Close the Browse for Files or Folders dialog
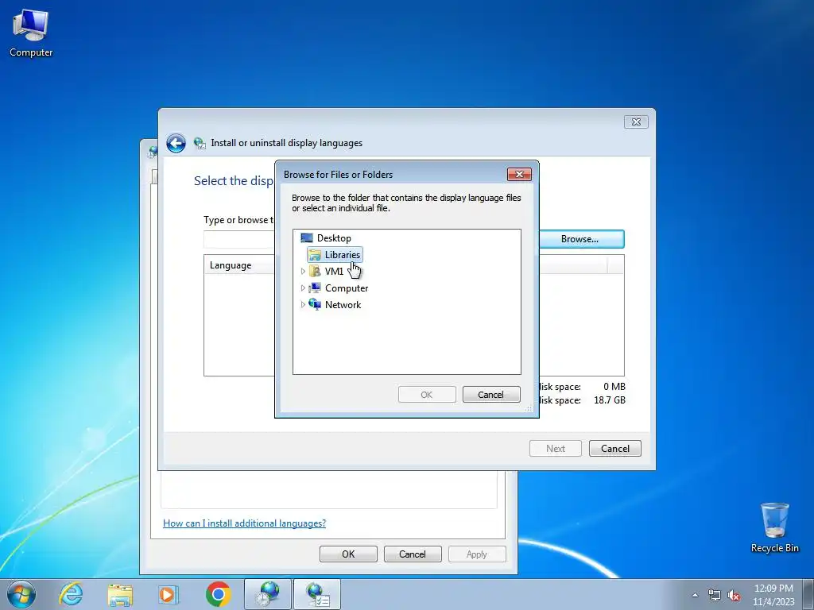 (x=519, y=174)
